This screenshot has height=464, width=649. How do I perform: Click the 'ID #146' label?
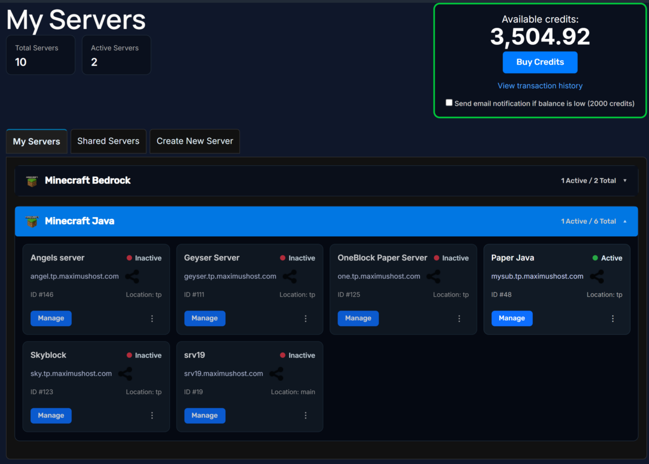click(x=42, y=295)
